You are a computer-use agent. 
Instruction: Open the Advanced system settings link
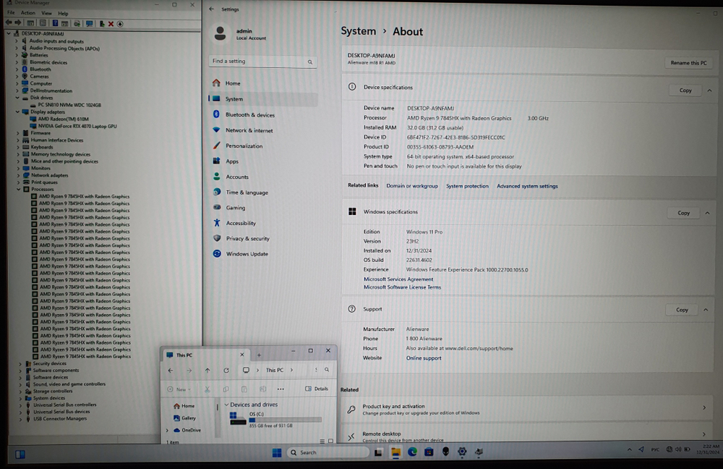(x=527, y=186)
